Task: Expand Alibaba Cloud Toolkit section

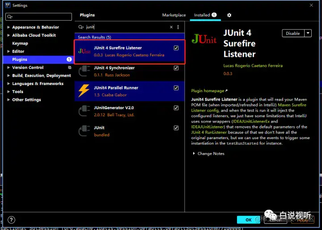Action: pos(8,35)
